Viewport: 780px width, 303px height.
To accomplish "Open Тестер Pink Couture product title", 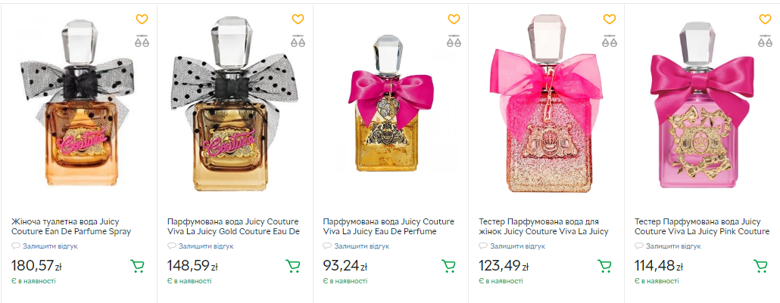I will coord(702,227).
